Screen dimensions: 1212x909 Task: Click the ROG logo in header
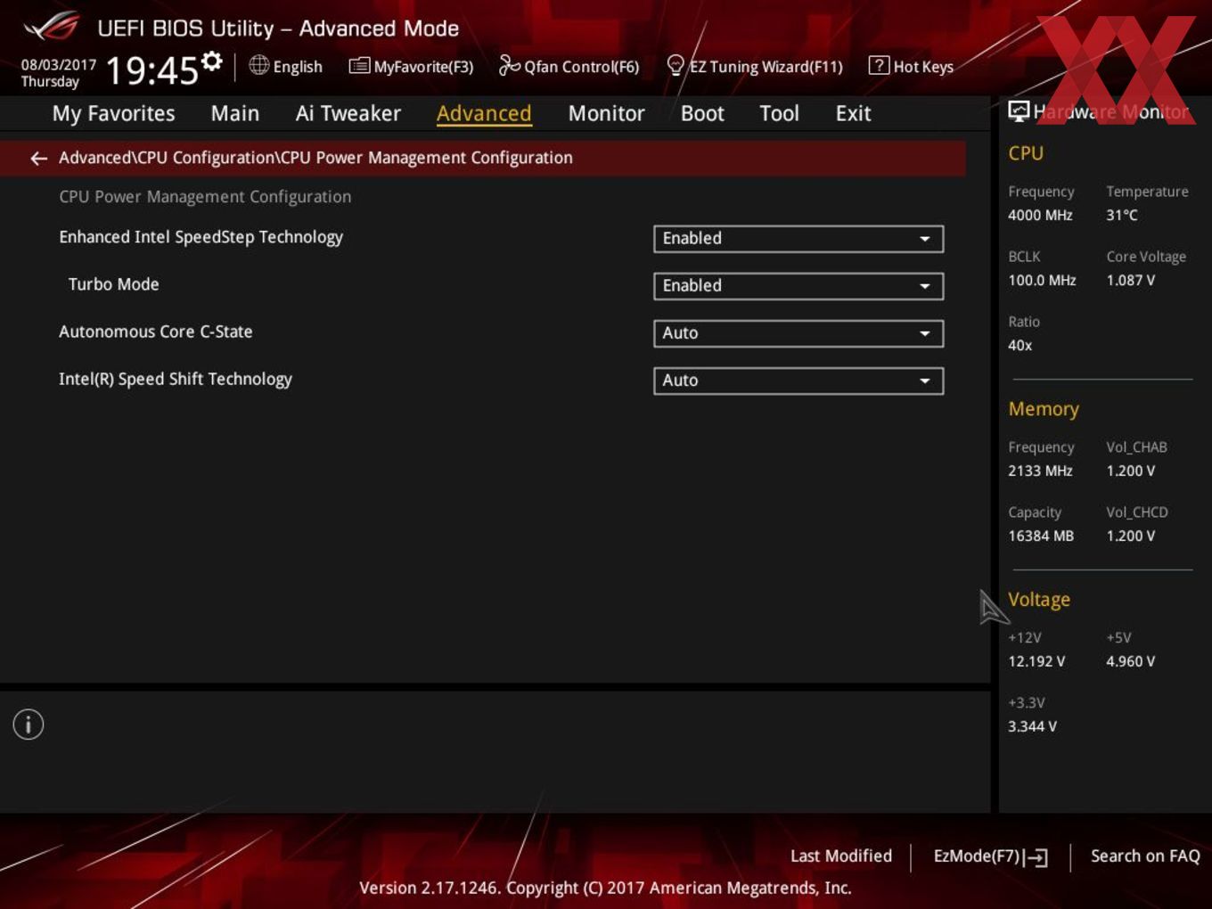52,27
